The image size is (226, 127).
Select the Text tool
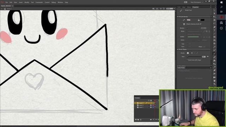pos(214,30)
